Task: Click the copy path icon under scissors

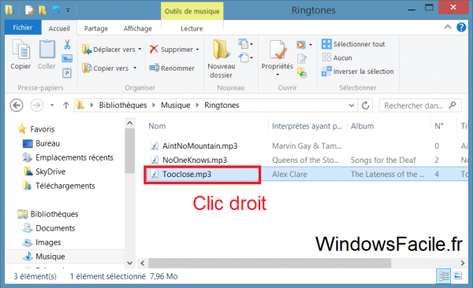Action: 67,58
